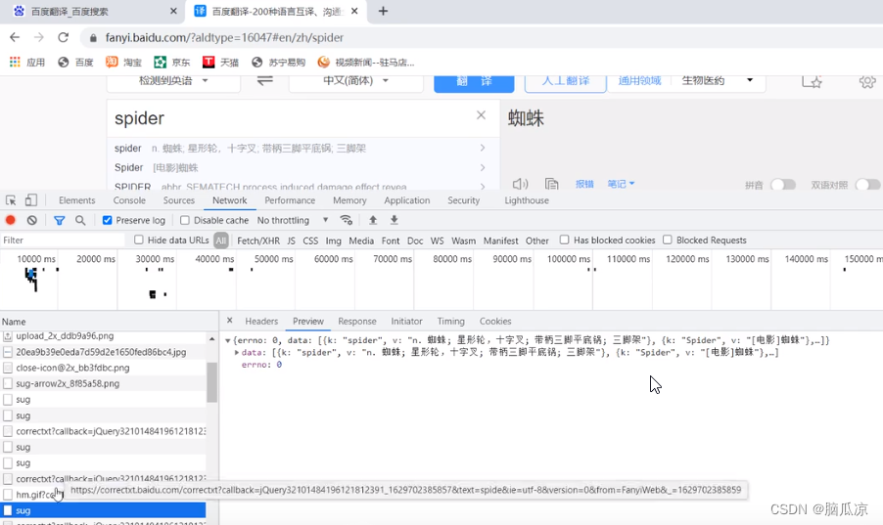Clear the network log icon
883x525 pixels.
32,220
